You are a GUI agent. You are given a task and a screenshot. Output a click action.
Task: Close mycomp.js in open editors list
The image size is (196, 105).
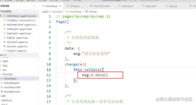tap(1, 16)
